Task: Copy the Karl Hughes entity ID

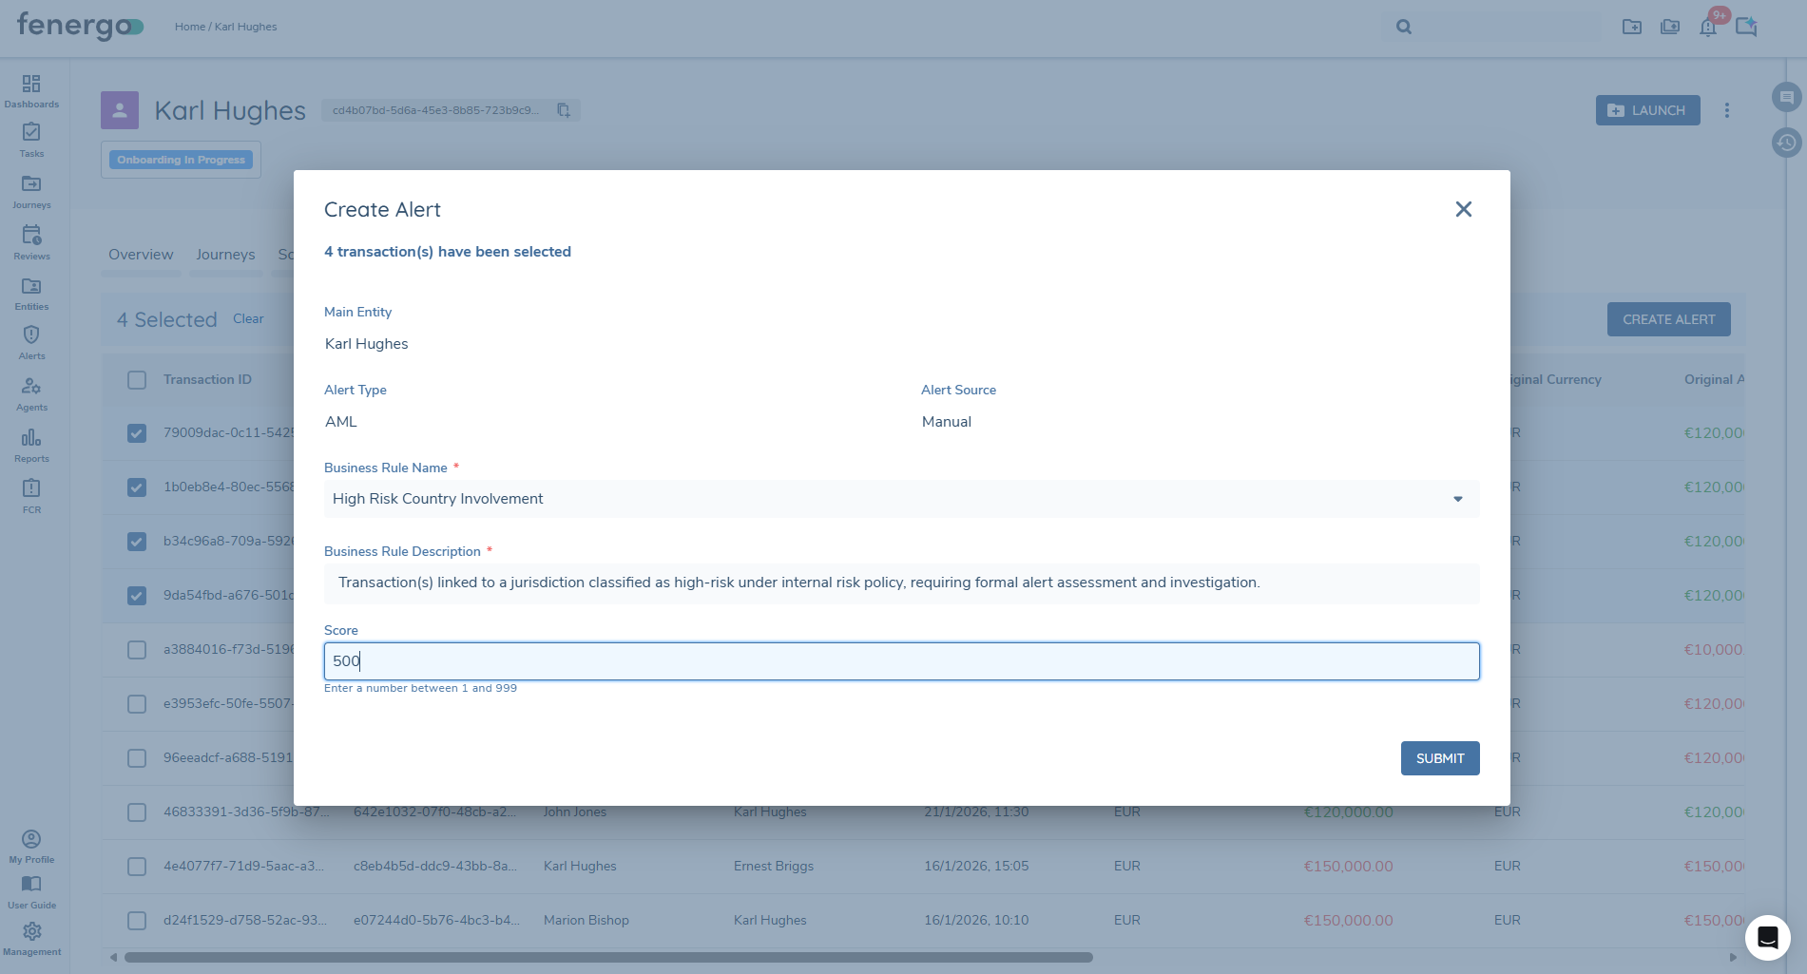Action: pos(563,110)
